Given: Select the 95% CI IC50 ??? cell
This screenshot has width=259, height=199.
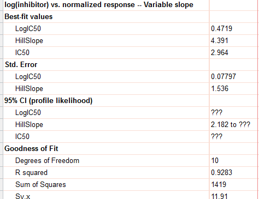Looking at the screenshot, I should click(x=217, y=136).
